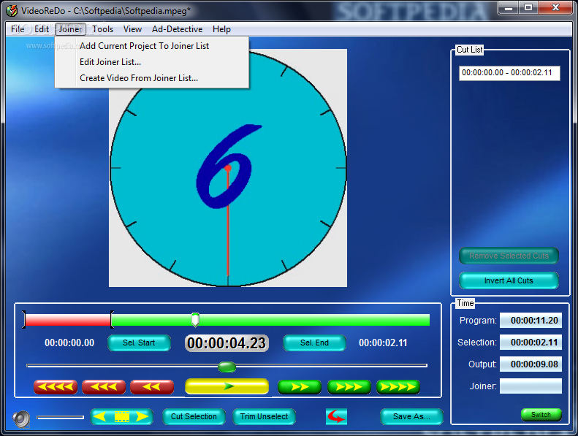Click the Trim Unselect button
The width and height of the screenshot is (578, 436).
[264, 416]
